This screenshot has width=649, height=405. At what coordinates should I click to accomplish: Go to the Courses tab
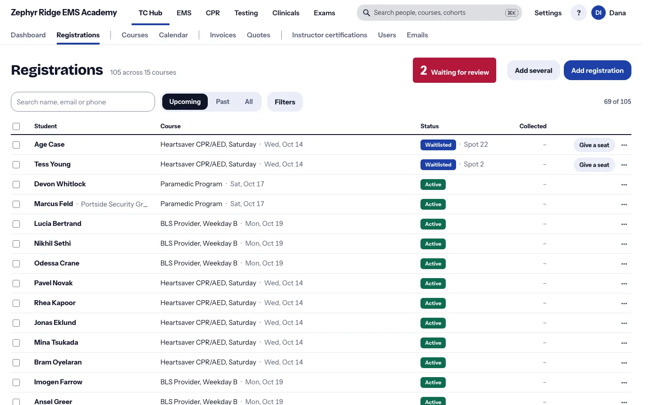pos(135,35)
